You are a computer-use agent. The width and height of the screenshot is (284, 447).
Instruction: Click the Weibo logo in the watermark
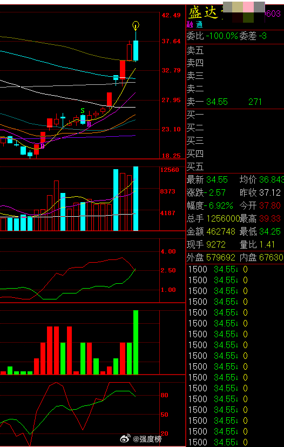click(125, 439)
